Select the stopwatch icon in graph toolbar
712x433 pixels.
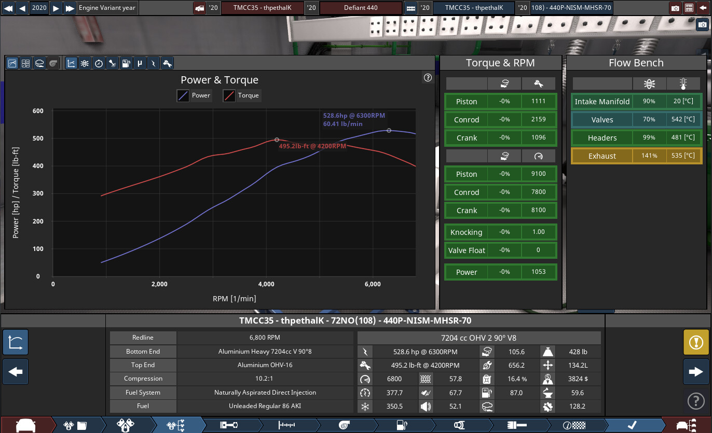pos(99,63)
